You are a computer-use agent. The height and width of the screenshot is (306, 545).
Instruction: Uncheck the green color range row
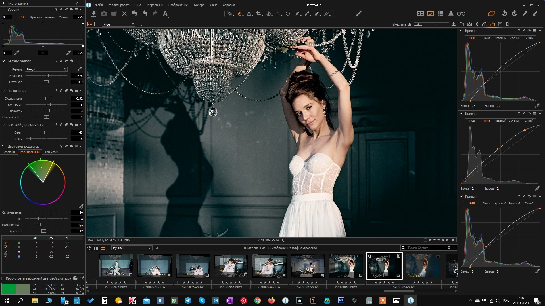(x=5, y=243)
